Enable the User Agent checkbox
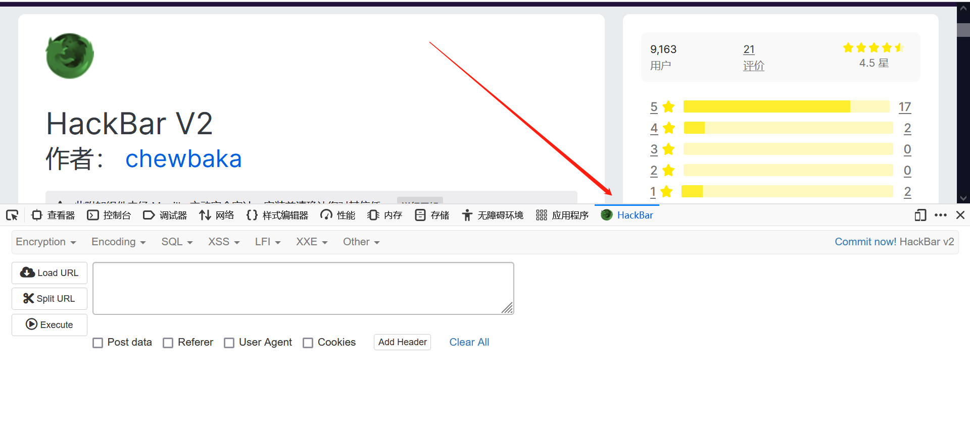 click(x=229, y=343)
